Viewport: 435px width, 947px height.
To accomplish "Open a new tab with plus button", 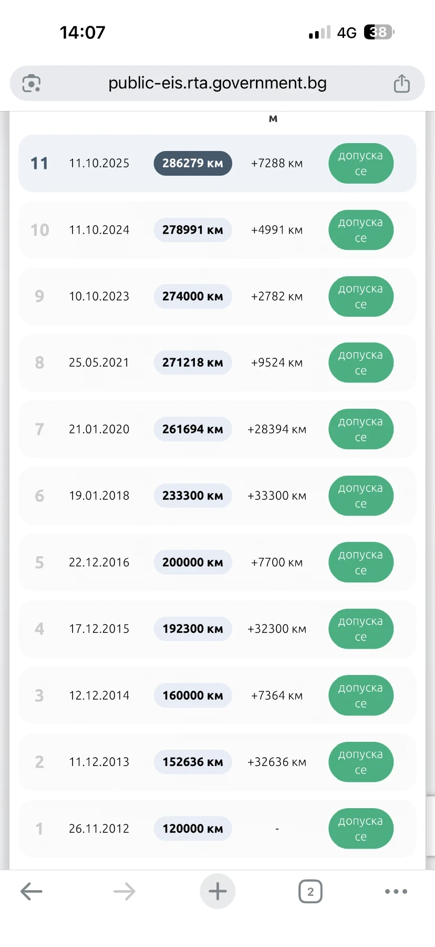I will point(217,891).
